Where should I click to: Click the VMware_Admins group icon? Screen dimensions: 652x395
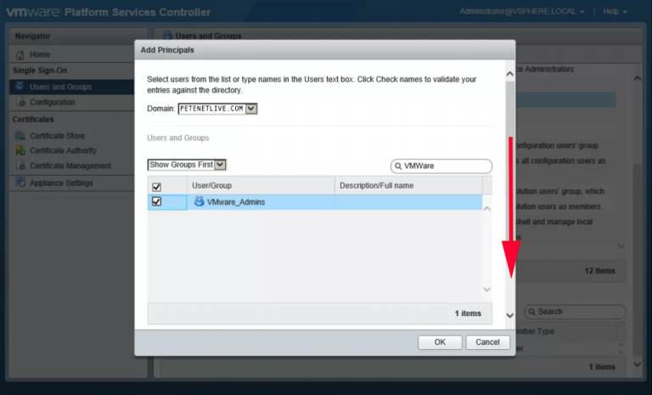click(x=200, y=201)
